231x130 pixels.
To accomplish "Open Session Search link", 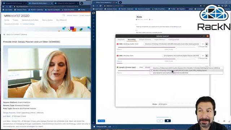I will [x=72, y=15].
